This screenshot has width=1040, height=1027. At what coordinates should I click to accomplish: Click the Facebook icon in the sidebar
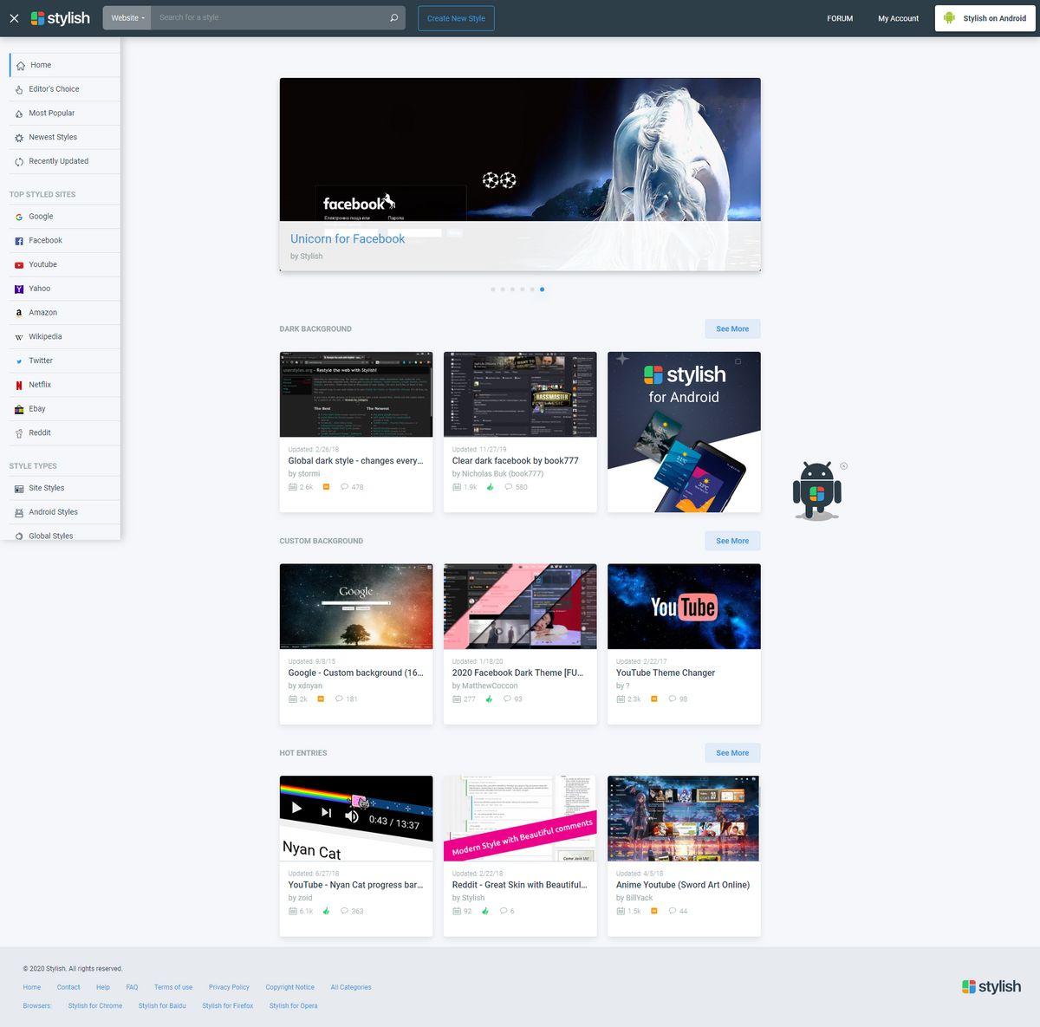pos(19,241)
